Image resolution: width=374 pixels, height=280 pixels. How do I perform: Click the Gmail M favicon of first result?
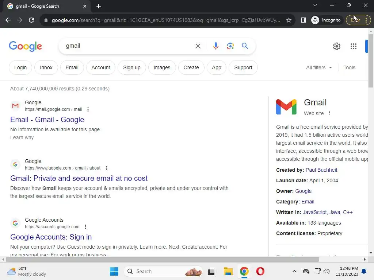15,106
